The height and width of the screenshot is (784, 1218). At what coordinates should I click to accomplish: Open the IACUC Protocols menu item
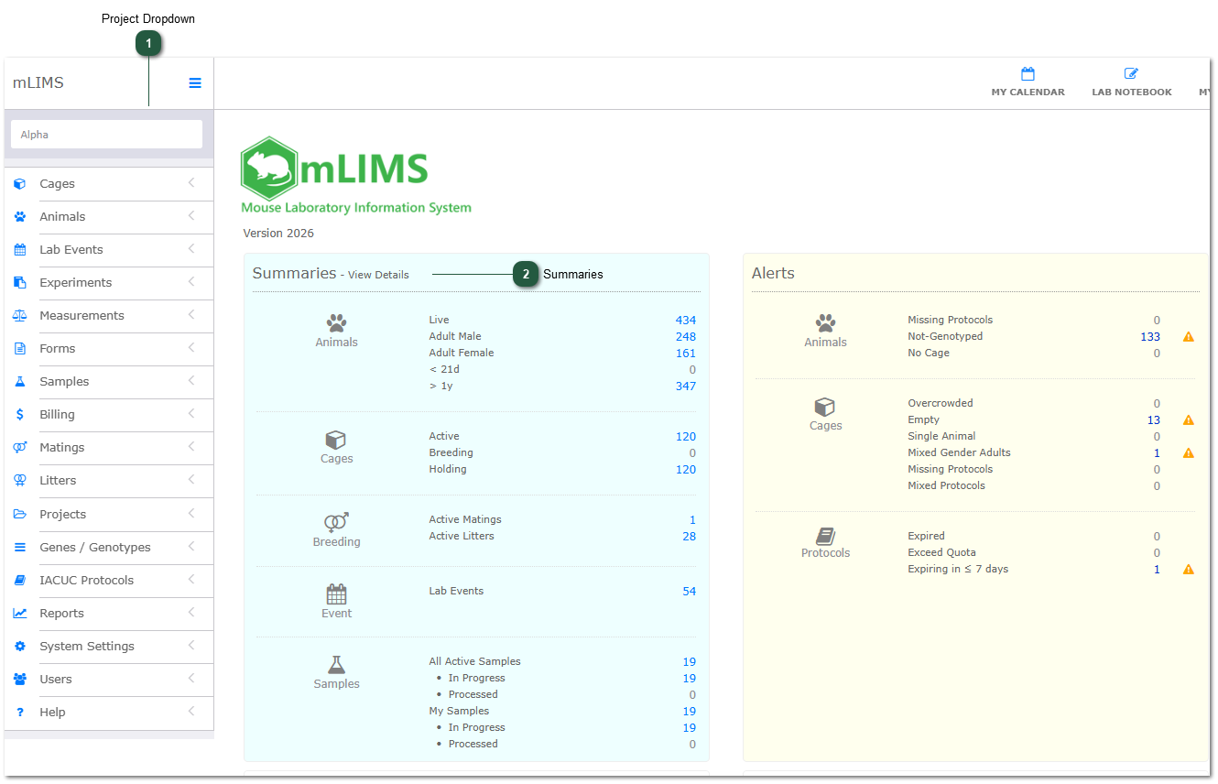coord(109,581)
